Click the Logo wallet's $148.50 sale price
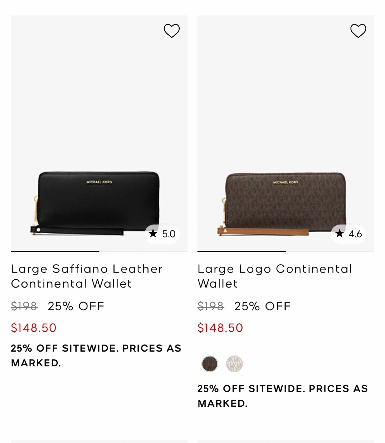Image resolution: width=385 pixels, height=443 pixels. [220, 328]
